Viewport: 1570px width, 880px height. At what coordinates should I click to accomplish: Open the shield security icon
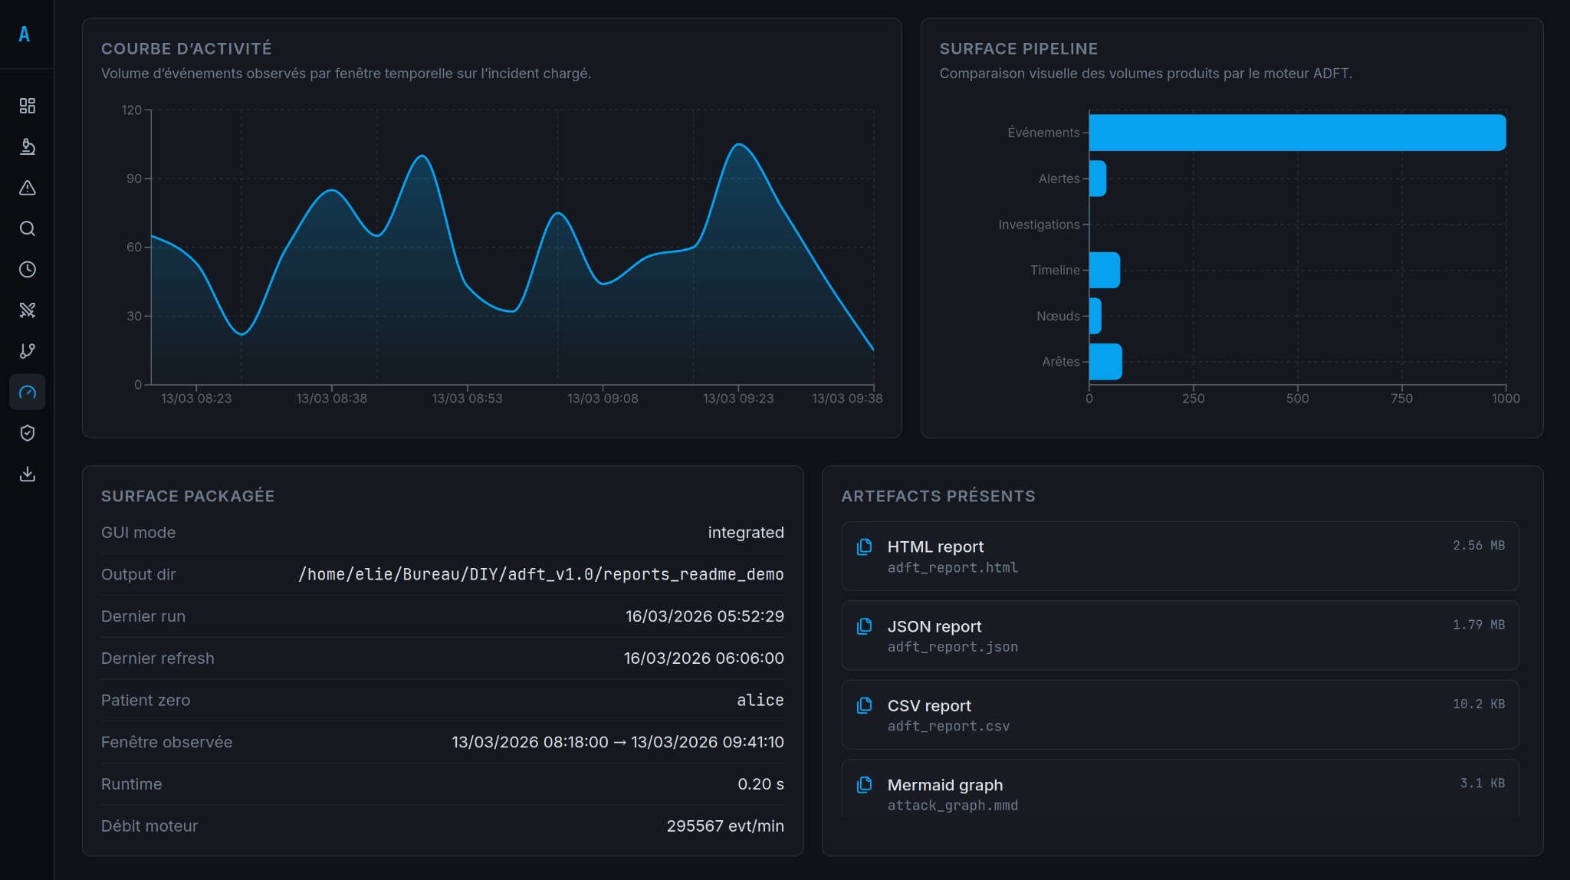[28, 432]
